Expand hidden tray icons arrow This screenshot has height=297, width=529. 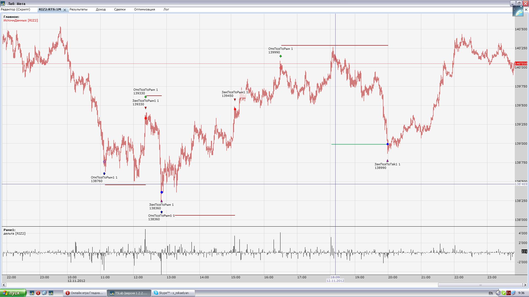pos(498,293)
